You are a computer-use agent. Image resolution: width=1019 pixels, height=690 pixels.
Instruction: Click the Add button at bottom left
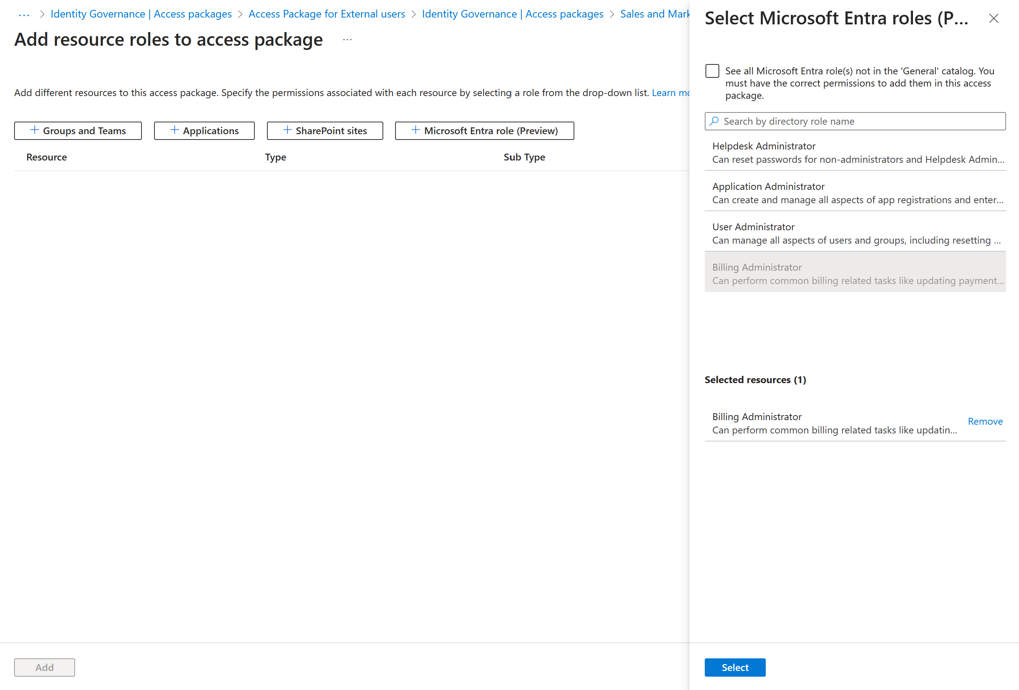tap(44, 667)
